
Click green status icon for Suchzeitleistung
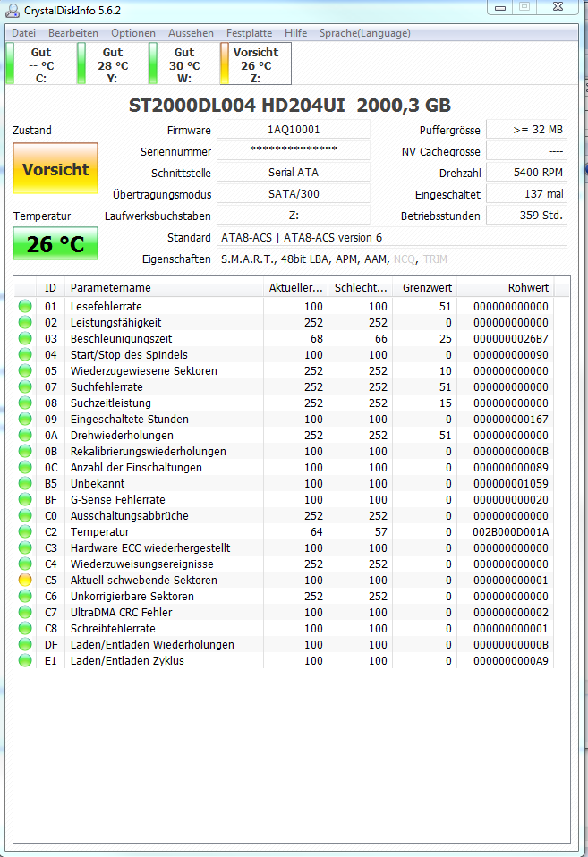pos(25,403)
